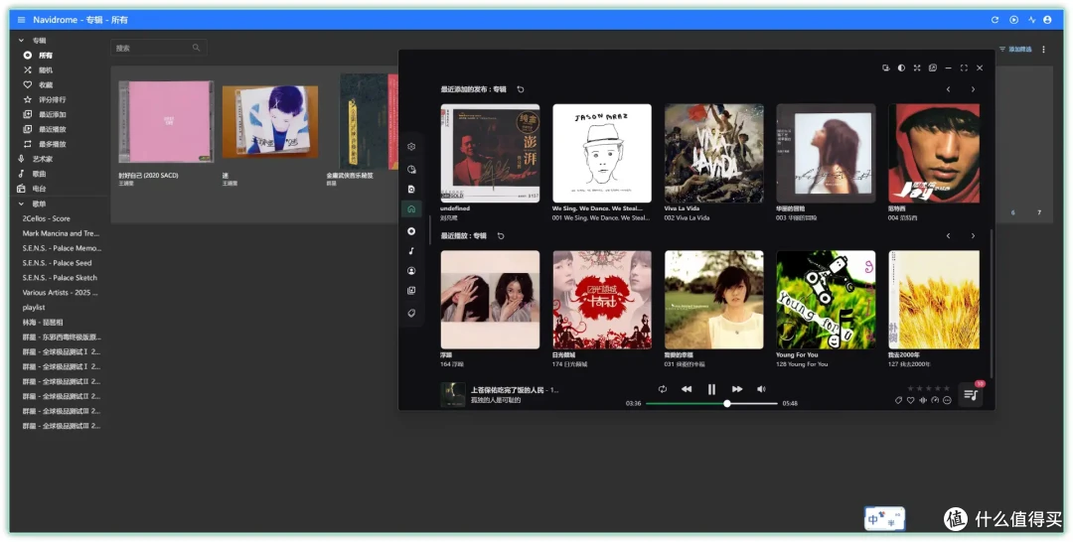Open settings gear in player sidebar
This screenshot has width=1073, height=542.
411,146
